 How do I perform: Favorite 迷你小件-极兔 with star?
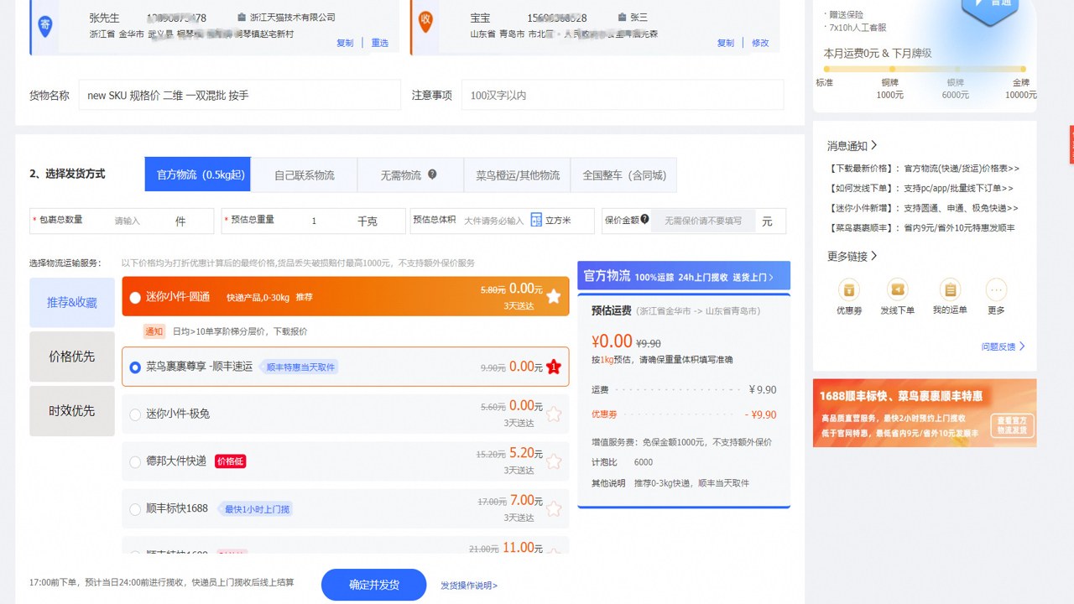pyautogui.click(x=553, y=414)
